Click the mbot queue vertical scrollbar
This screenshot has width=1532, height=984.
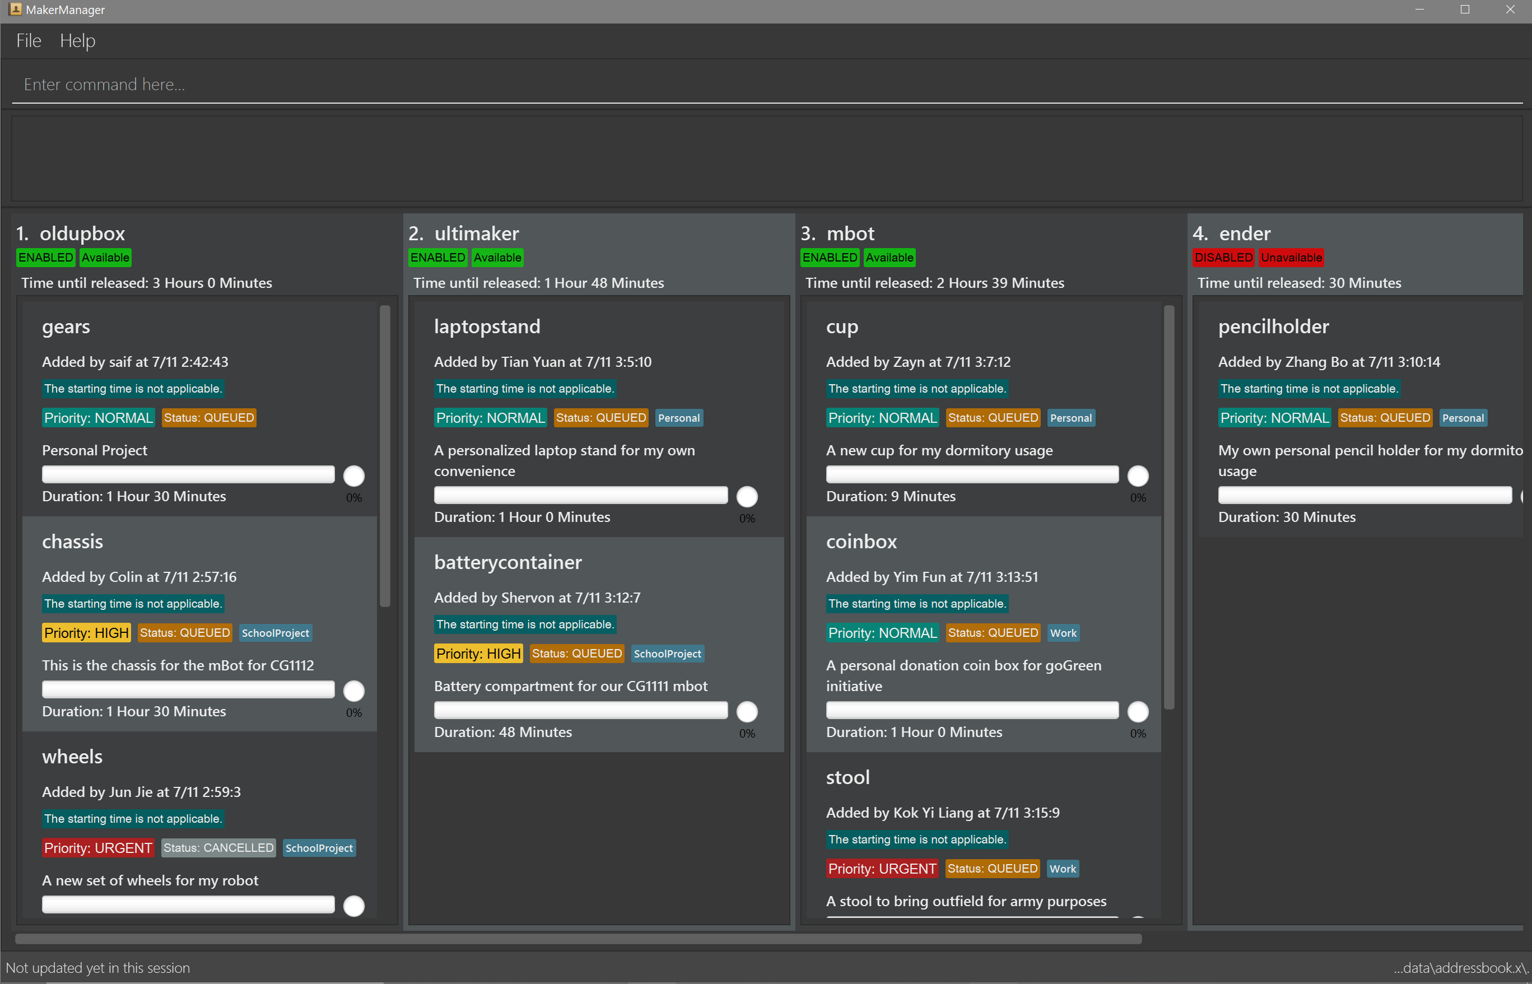click(1169, 507)
